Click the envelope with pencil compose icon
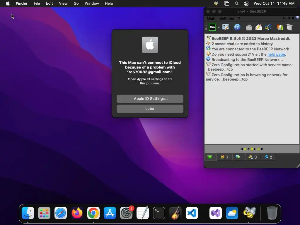The height and width of the screenshot is (225, 300). (258, 27)
